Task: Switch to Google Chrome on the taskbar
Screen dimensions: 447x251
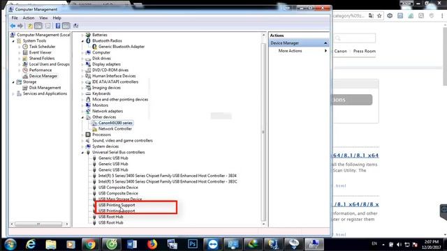Action: click(91, 245)
